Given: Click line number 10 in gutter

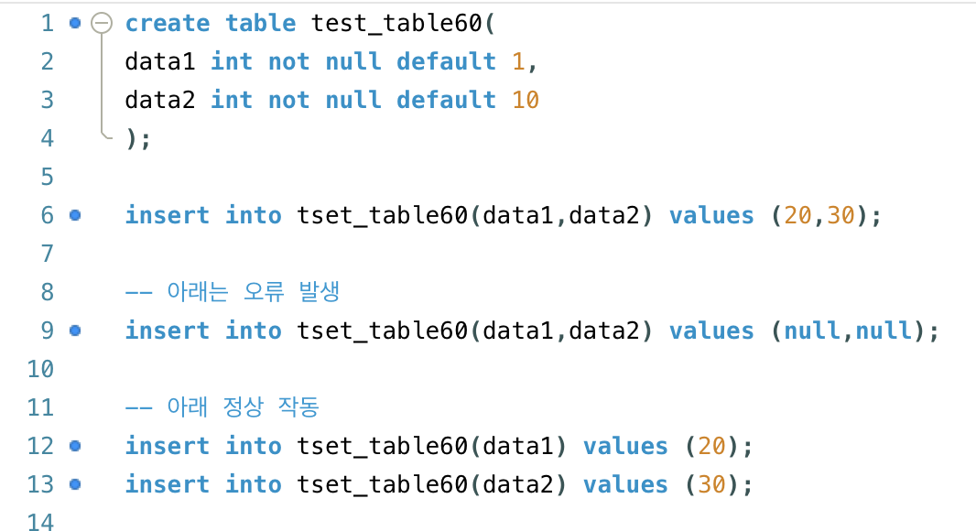Looking at the screenshot, I should [x=40, y=369].
